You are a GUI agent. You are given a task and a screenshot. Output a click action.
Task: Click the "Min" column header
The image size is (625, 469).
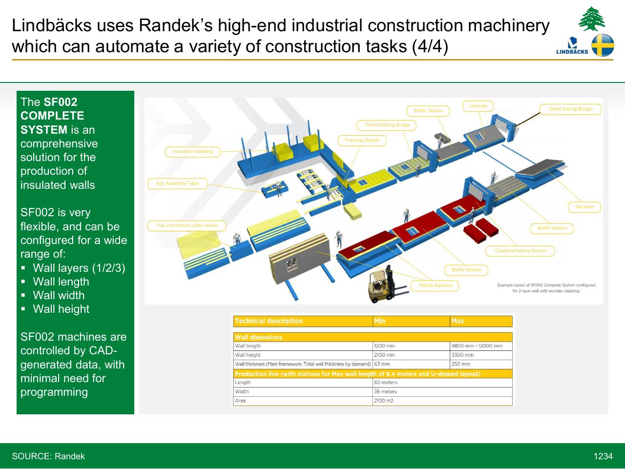click(411, 321)
